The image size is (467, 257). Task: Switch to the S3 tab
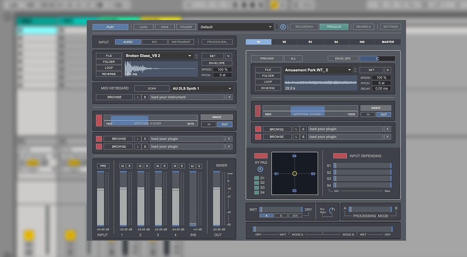[x=310, y=42]
